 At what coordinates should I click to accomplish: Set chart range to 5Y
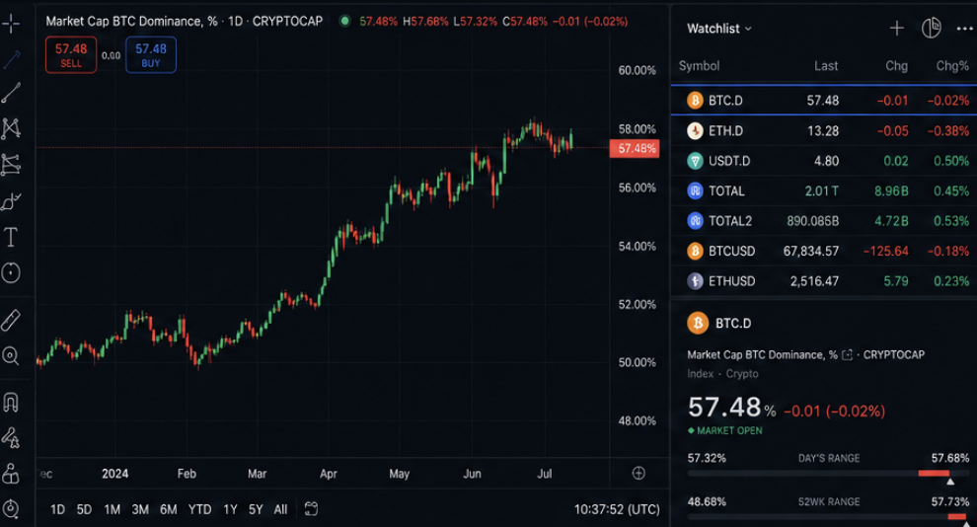click(256, 509)
